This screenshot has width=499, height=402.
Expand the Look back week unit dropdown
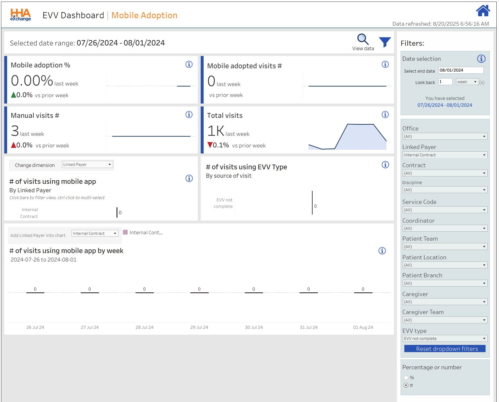(x=467, y=82)
